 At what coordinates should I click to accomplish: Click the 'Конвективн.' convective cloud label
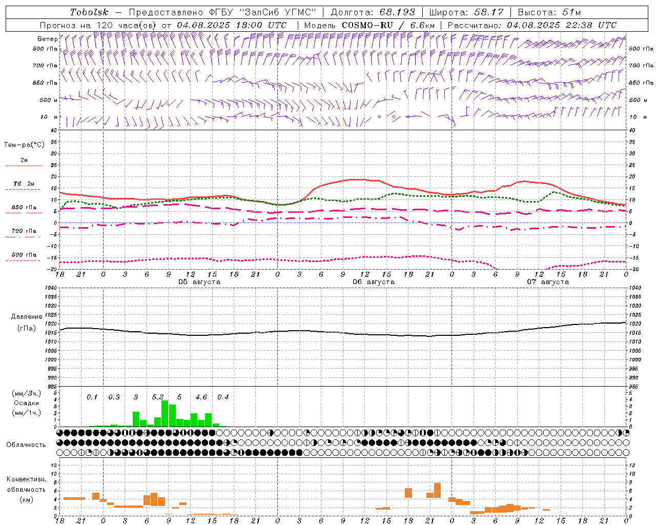pyautogui.click(x=26, y=479)
